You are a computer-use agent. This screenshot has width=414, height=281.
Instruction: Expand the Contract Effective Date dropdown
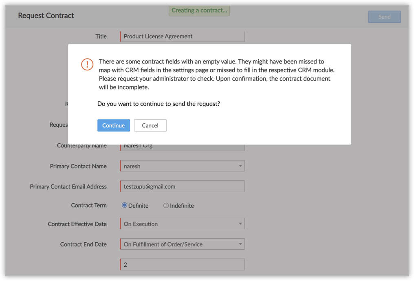(183, 224)
